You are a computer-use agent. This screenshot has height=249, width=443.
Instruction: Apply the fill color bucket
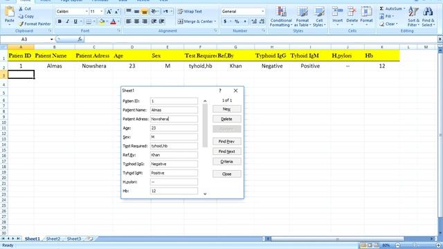[x=102, y=21]
